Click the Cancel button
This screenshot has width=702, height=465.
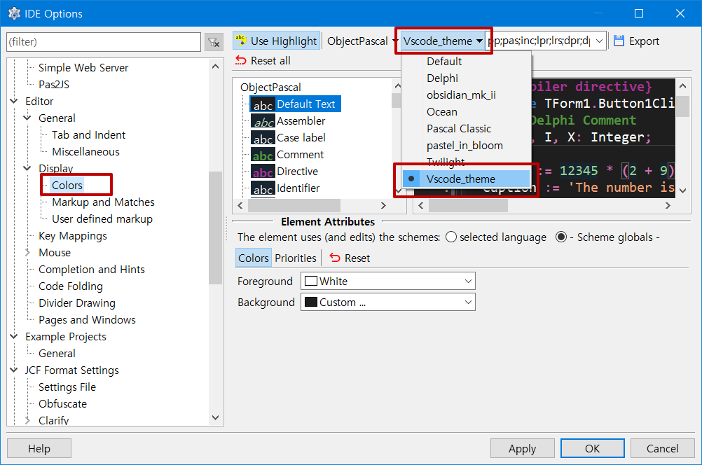click(x=662, y=448)
